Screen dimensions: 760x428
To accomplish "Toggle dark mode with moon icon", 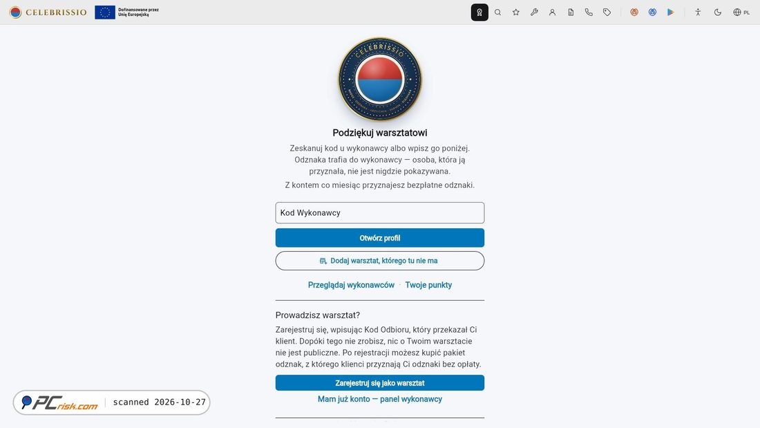I will coord(718,12).
